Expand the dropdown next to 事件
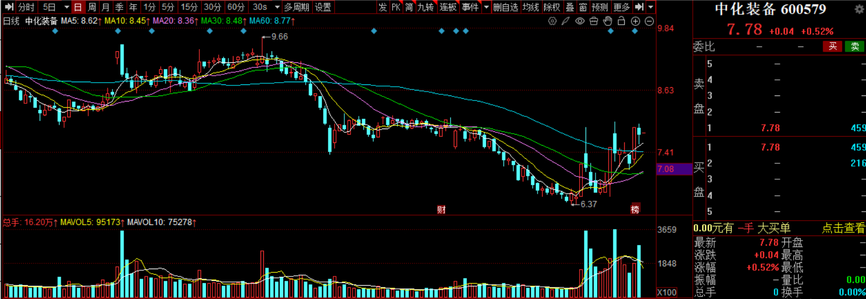866x299 pixels. [x=486, y=7]
